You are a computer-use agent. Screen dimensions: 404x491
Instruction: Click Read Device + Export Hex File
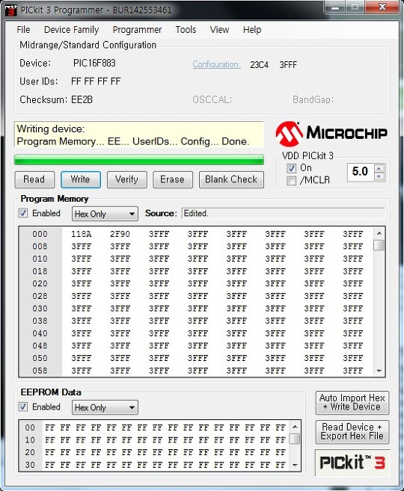click(x=352, y=432)
